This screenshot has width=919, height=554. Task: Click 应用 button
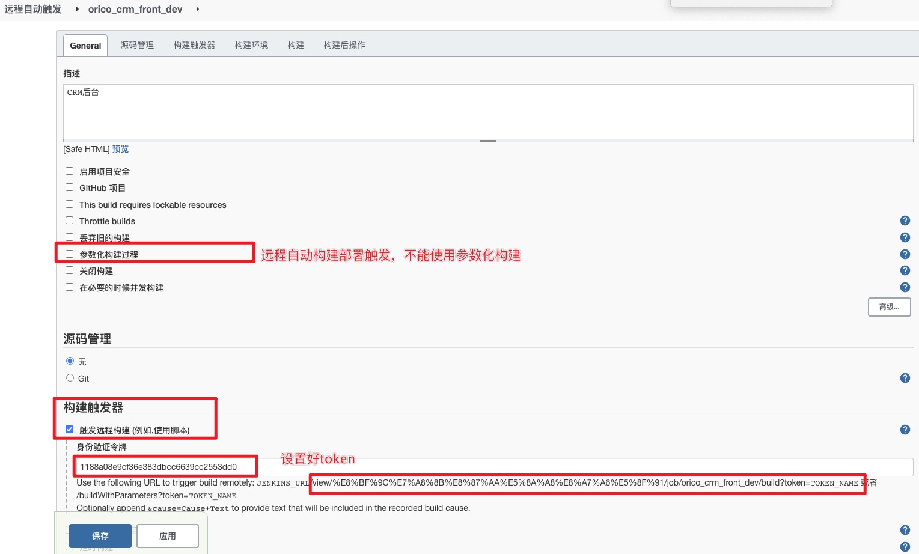click(168, 536)
